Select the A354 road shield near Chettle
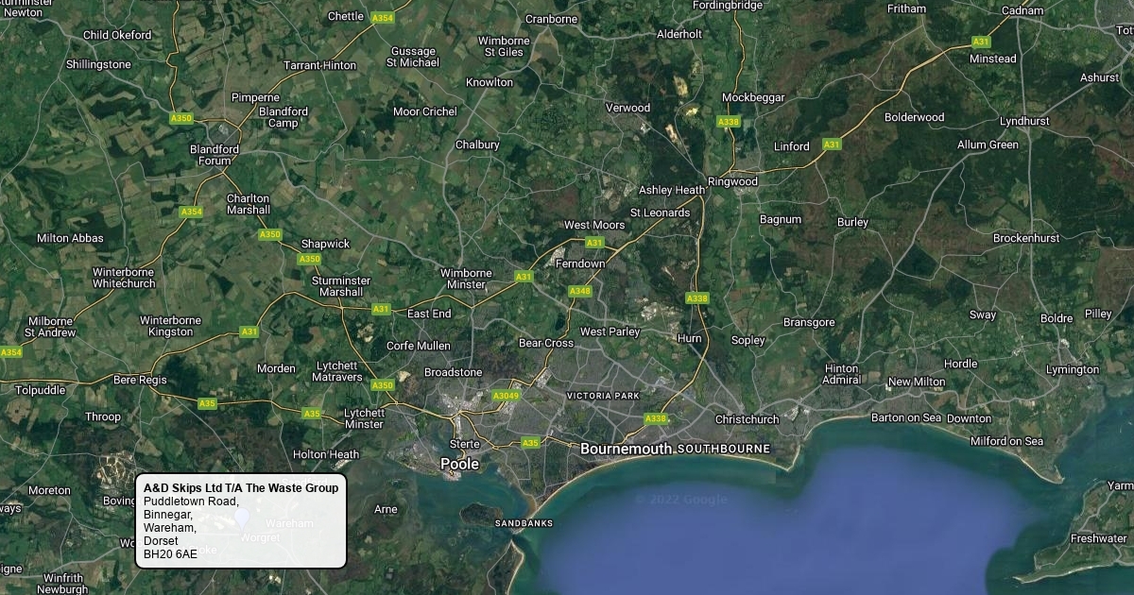1134x595 pixels. point(383,18)
